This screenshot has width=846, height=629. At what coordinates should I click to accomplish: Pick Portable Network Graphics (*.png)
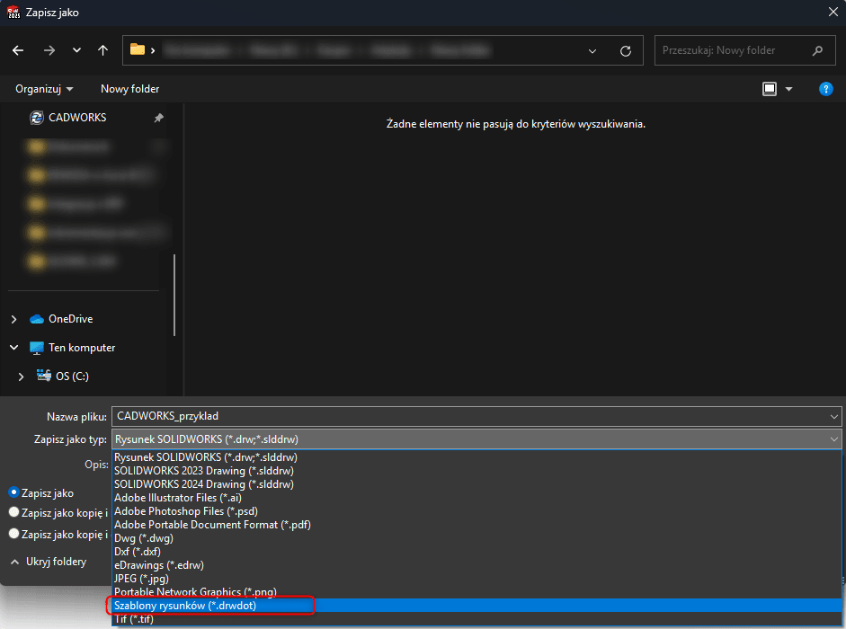[476, 592]
